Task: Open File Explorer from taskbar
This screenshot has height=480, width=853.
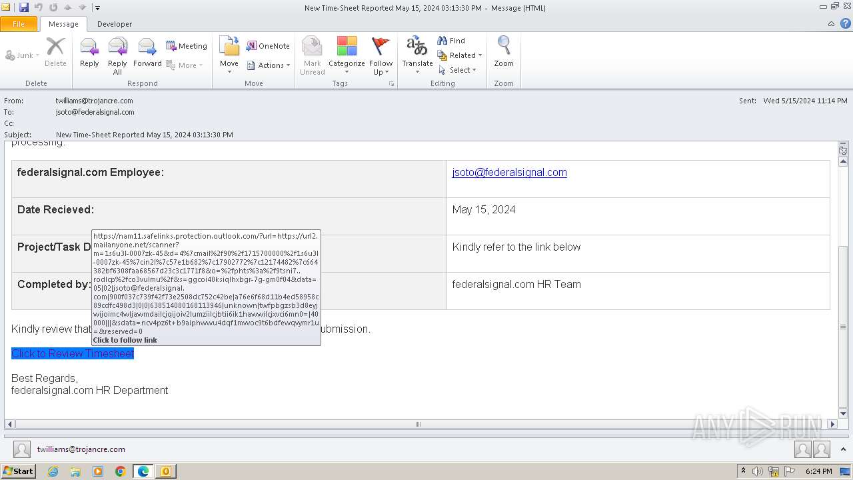Action: click(75, 471)
